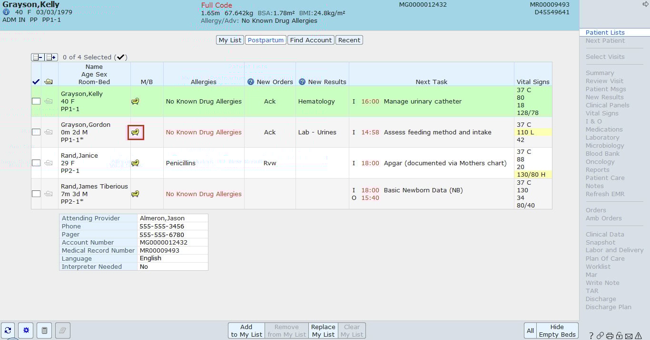Expand the side panel arrow at top right
650x340 pixels.
(x=646, y=4)
